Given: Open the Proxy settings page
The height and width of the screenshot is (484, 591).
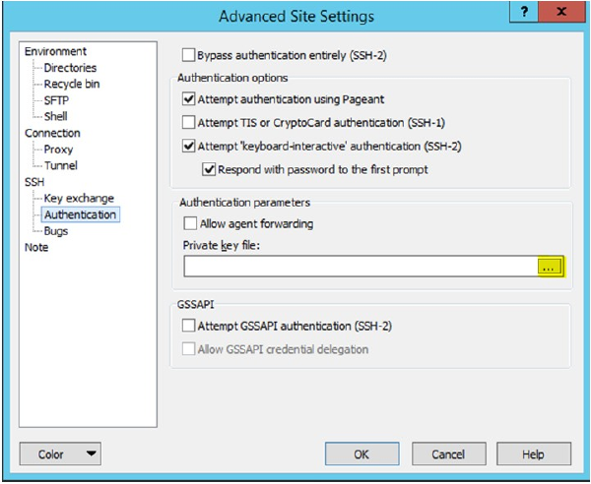Looking at the screenshot, I should click(x=58, y=150).
